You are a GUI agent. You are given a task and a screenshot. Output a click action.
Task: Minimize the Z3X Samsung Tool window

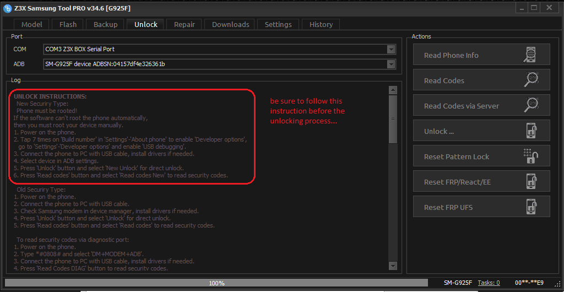521,7
